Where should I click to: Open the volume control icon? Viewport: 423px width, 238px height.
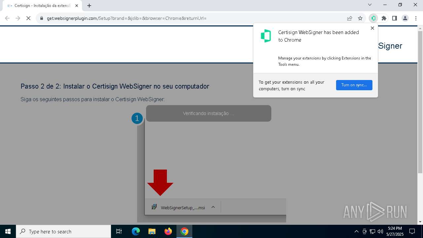(380, 231)
